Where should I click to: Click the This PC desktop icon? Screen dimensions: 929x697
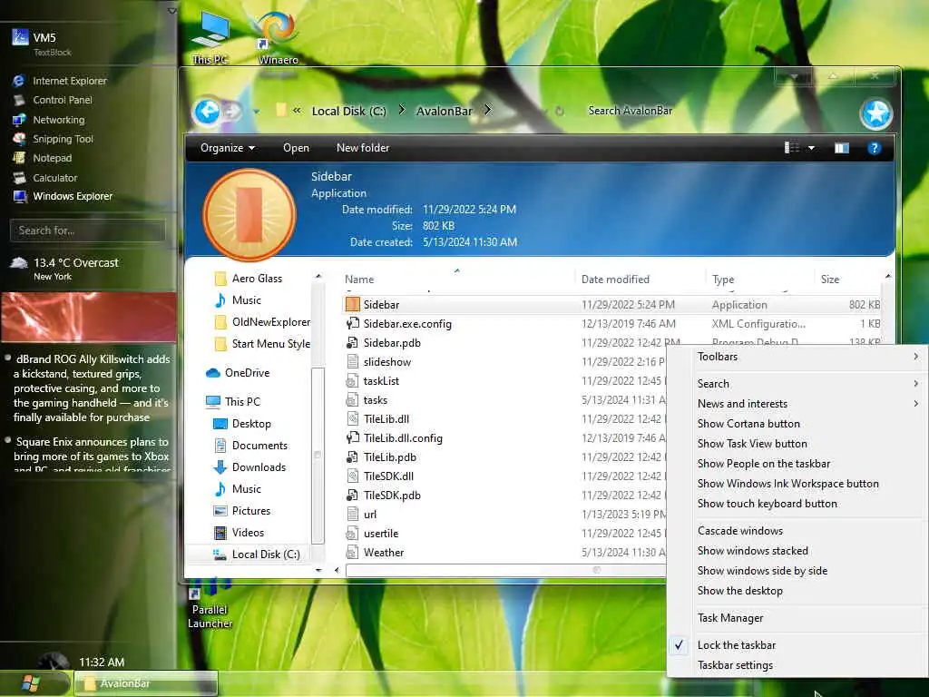click(210, 37)
